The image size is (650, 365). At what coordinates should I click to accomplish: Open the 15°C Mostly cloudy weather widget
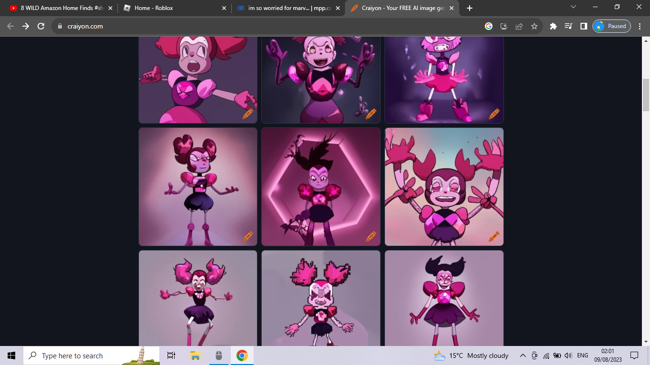coord(471,355)
